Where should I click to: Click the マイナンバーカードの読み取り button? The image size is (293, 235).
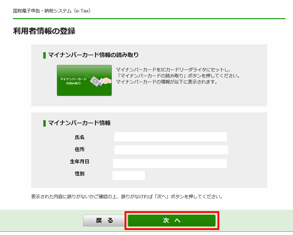point(84,80)
